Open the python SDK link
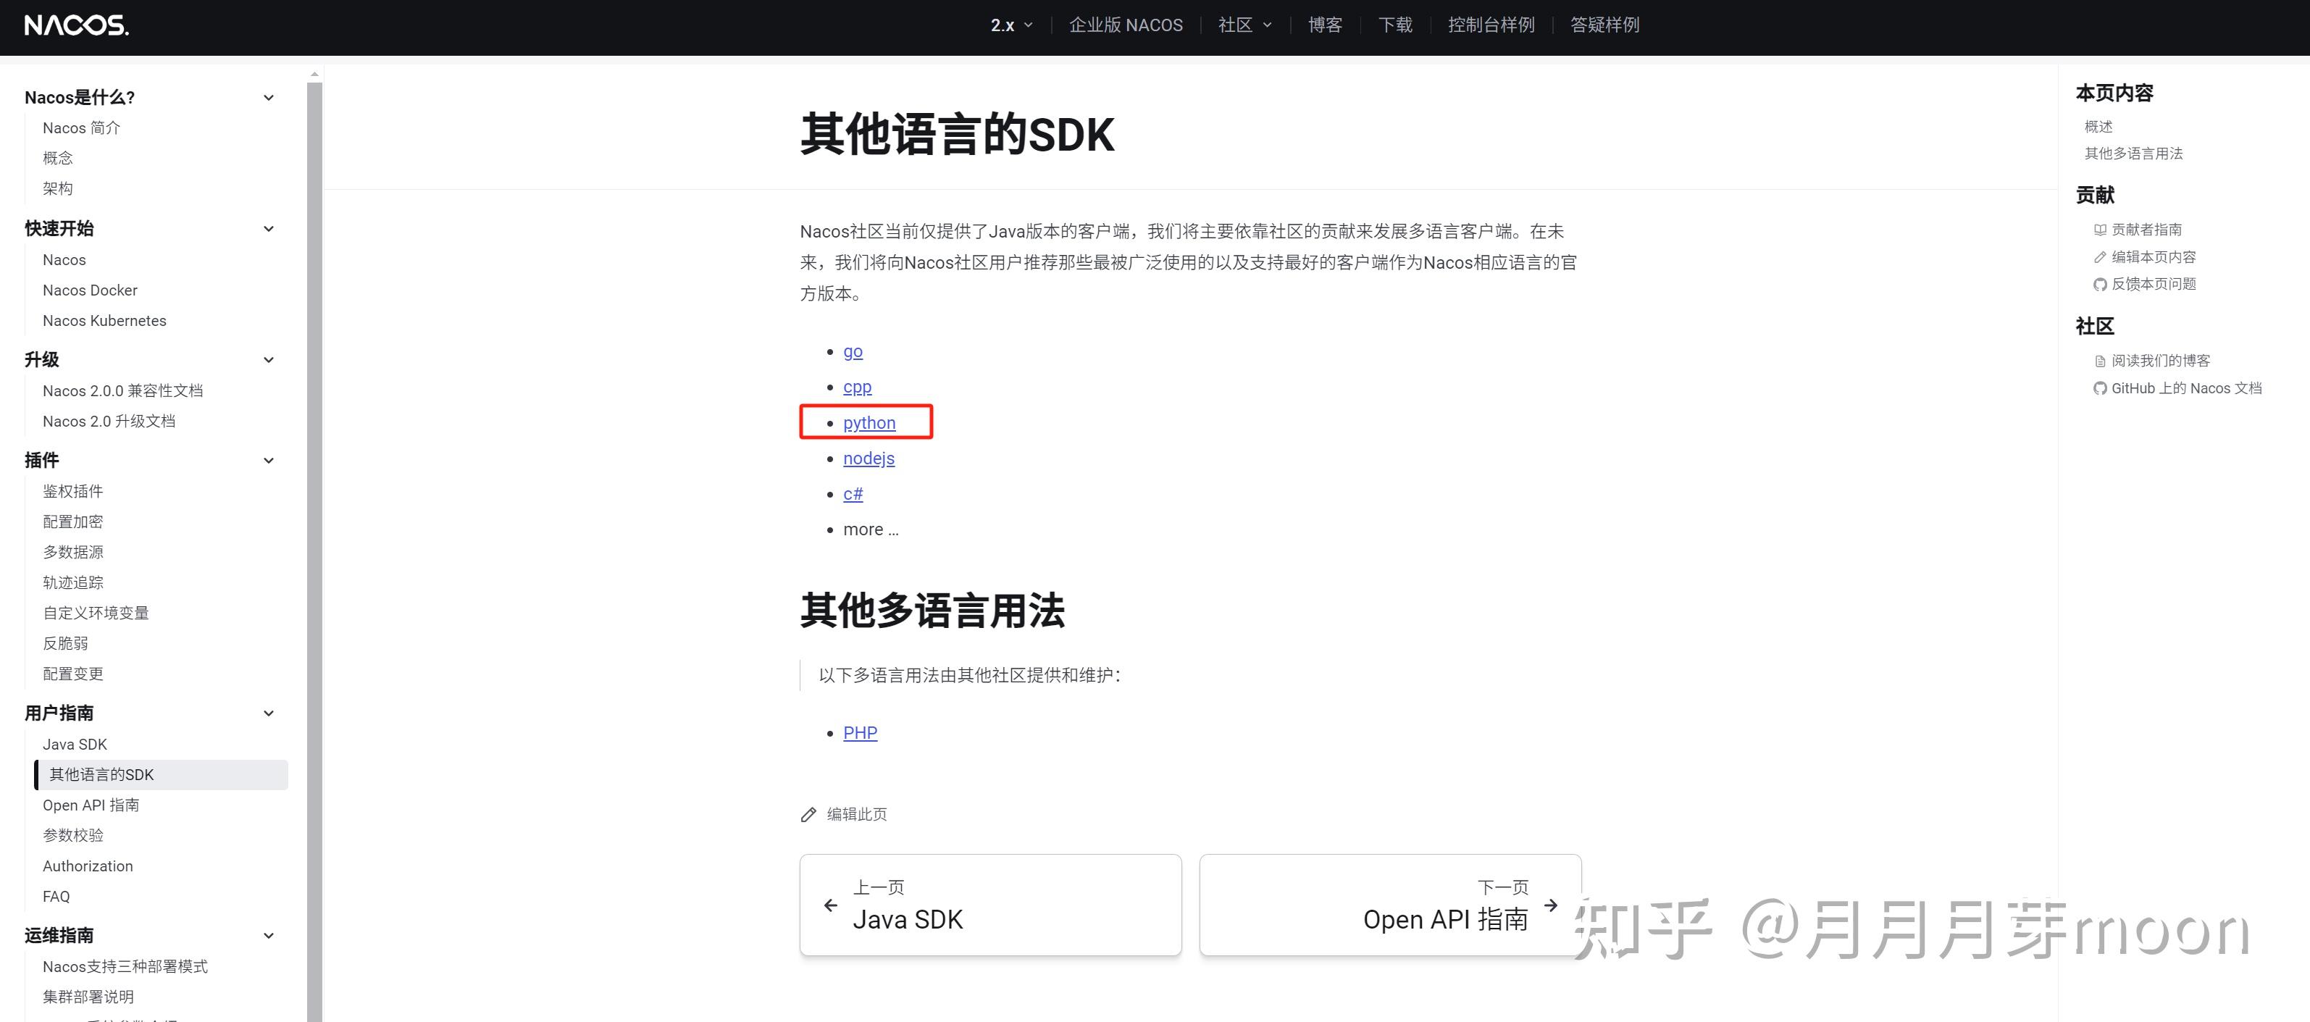The image size is (2310, 1022). pyautogui.click(x=868, y=422)
